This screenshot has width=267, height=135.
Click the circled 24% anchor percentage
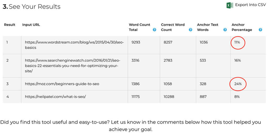click(238, 84)
